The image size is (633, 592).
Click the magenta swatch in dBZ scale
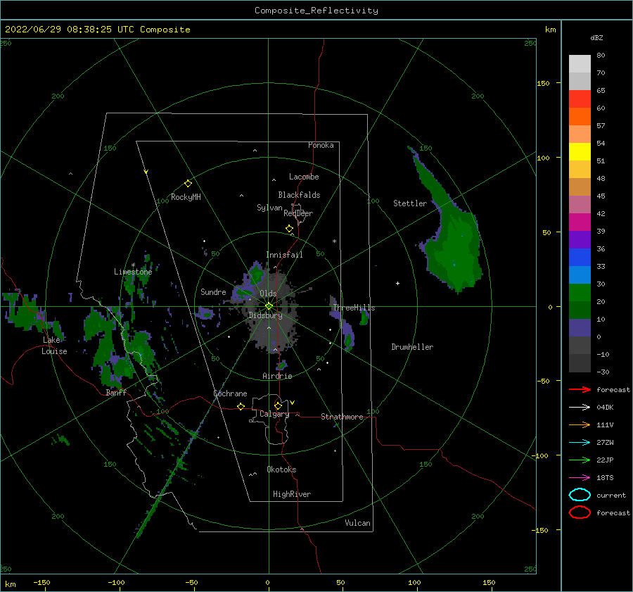(x=580, y=222)
